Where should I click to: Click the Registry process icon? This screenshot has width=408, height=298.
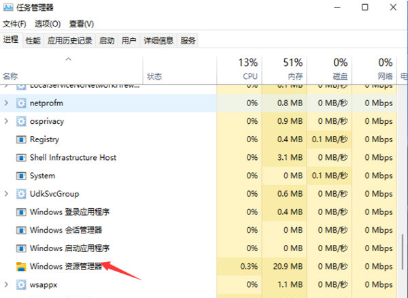21,139
